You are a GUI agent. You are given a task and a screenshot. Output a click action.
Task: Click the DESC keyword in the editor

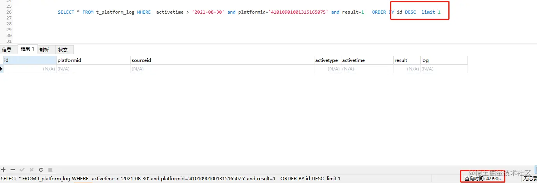410,12
